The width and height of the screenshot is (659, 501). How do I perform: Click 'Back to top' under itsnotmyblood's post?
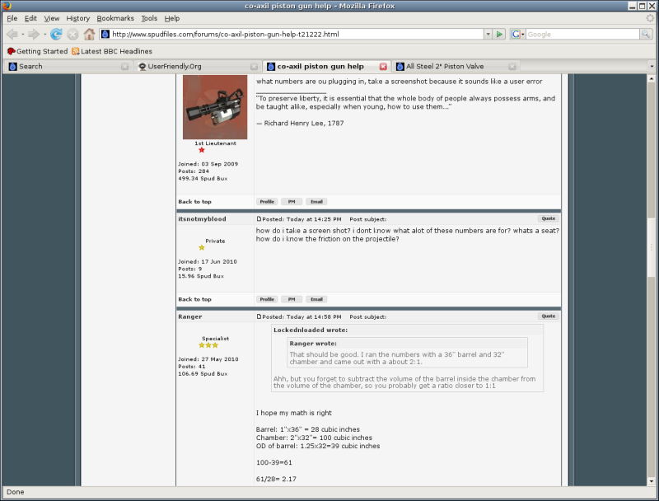coord(194,299)
